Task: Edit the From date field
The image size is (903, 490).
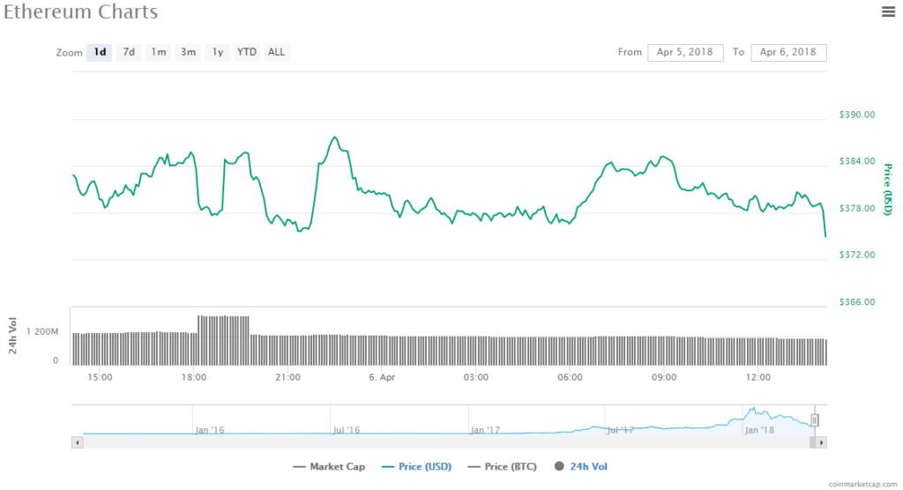Action: coord(685,53)
